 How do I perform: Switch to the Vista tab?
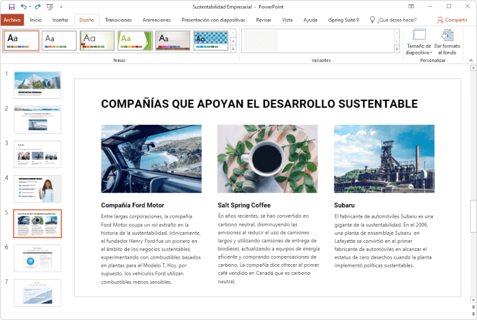287,20
